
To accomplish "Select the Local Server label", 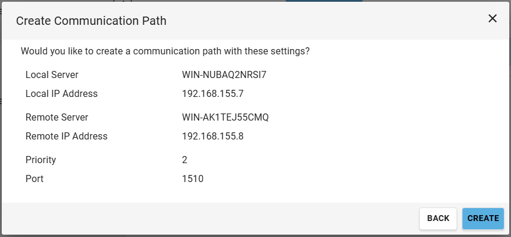I will (52, 74).
